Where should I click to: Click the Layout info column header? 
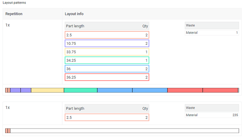tap(74, 14)
